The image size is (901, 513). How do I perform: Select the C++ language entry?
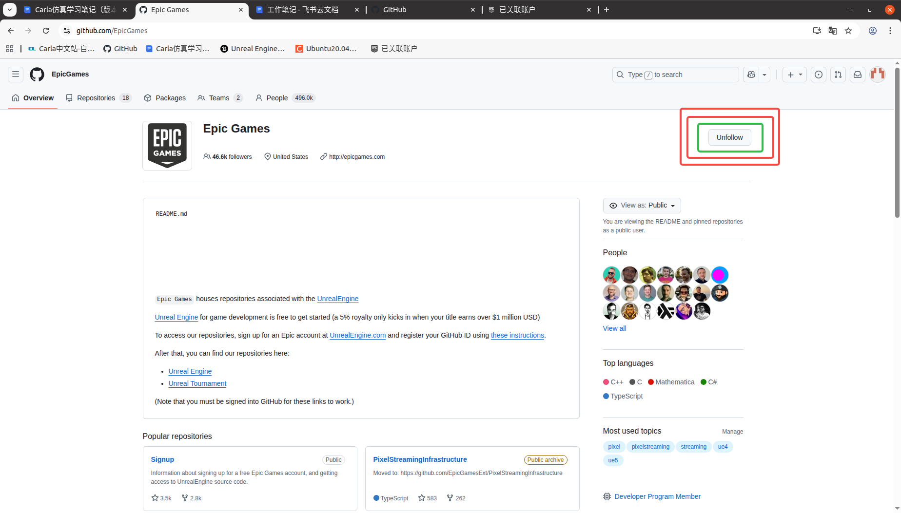613,382
